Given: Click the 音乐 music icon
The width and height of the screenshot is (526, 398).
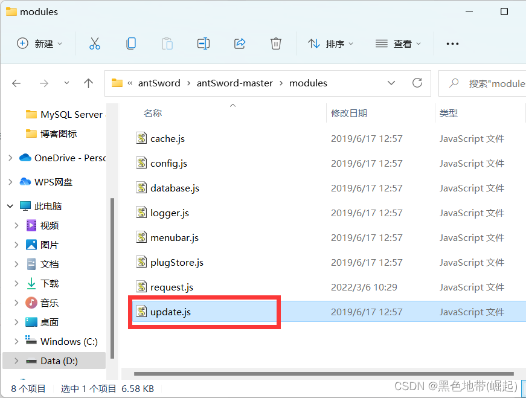Looking at the screenshot, I should tap(31, 303).
